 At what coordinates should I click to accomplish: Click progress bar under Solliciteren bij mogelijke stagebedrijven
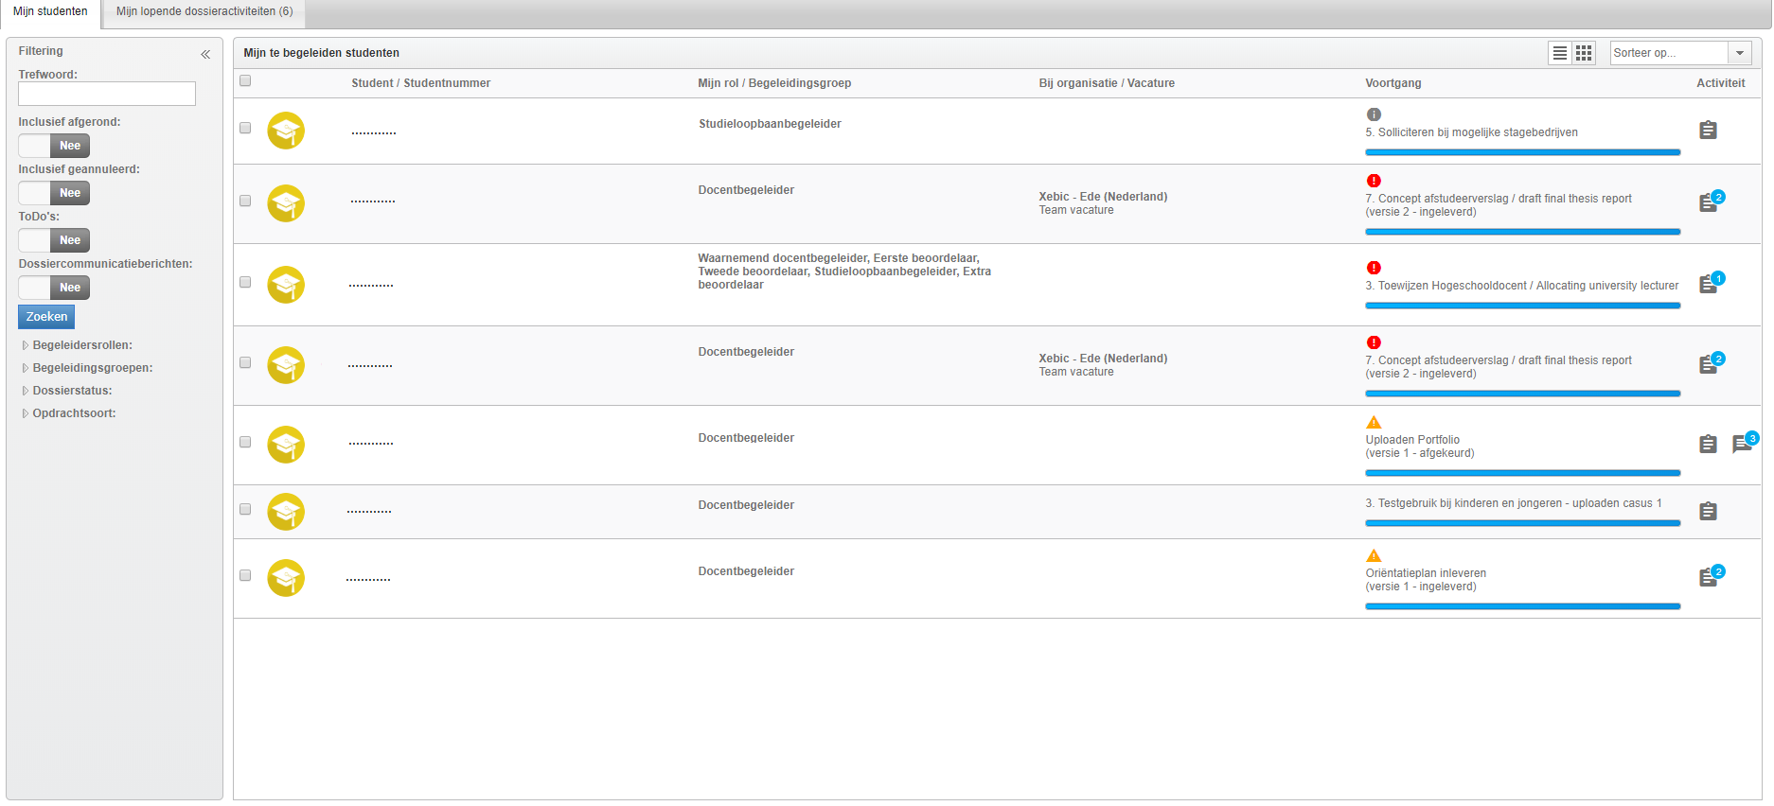click(1522, 152)
